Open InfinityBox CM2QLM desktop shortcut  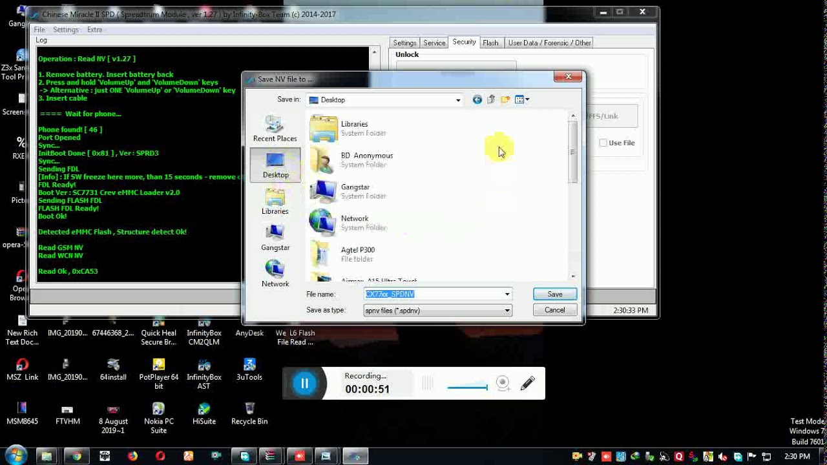tap(204, 333)
